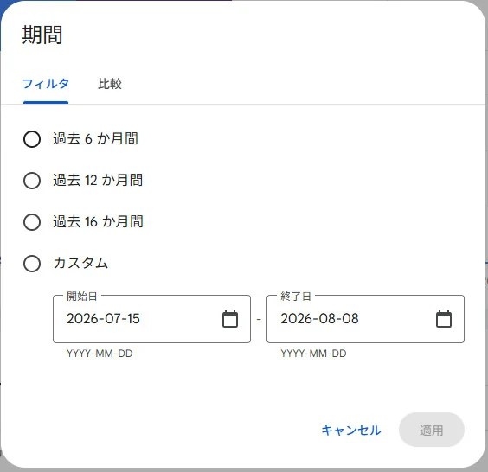Open the calendar picker for 開始日
This screenshot has width=488, height=472.
click(230, 319)
